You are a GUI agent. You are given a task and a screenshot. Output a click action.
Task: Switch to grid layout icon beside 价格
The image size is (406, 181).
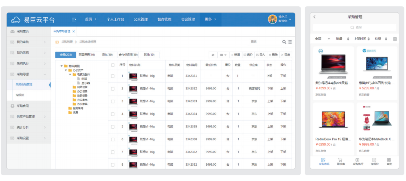click(x=395, y=39)
